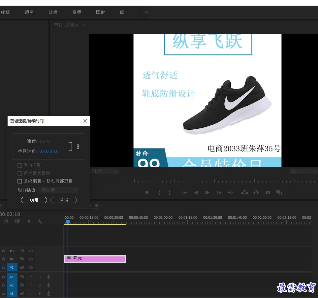The height and width of the screenshot is (298, 318).
Task: Toggle sync lock on track V2
Action: (22, 259)
